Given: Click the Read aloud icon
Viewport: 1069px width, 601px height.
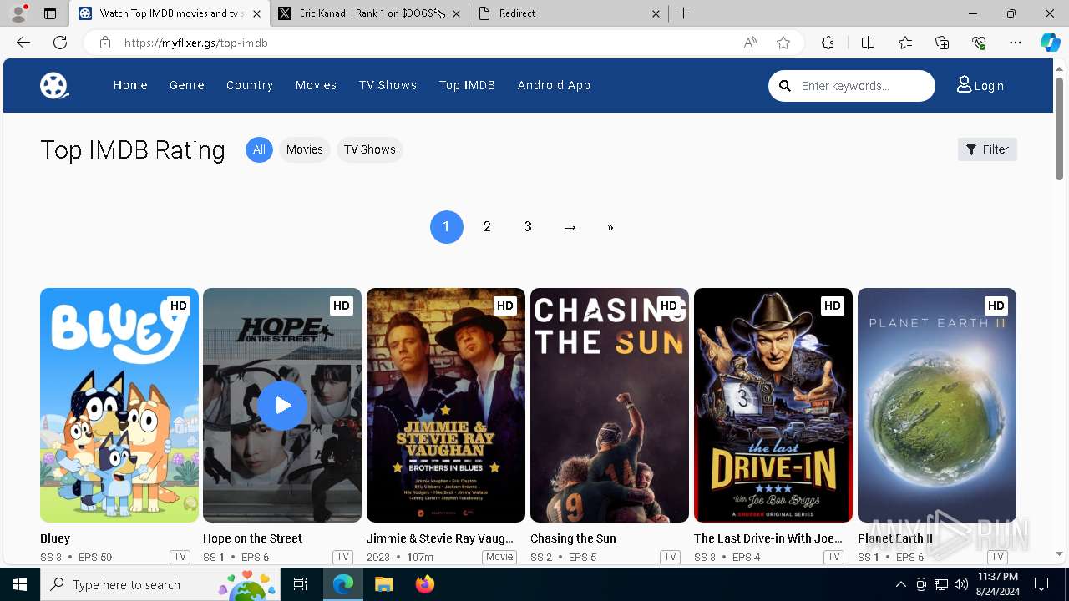Looking at the screenshot, I should 750,43.
